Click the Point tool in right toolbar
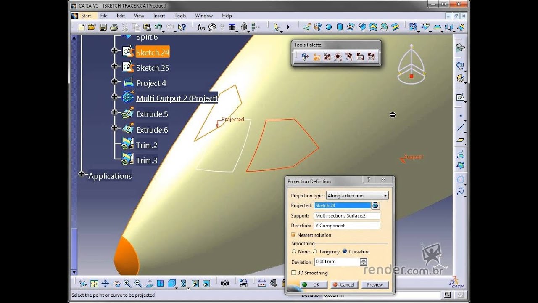This screenshot has height=303, width=538. pos(461,116)
